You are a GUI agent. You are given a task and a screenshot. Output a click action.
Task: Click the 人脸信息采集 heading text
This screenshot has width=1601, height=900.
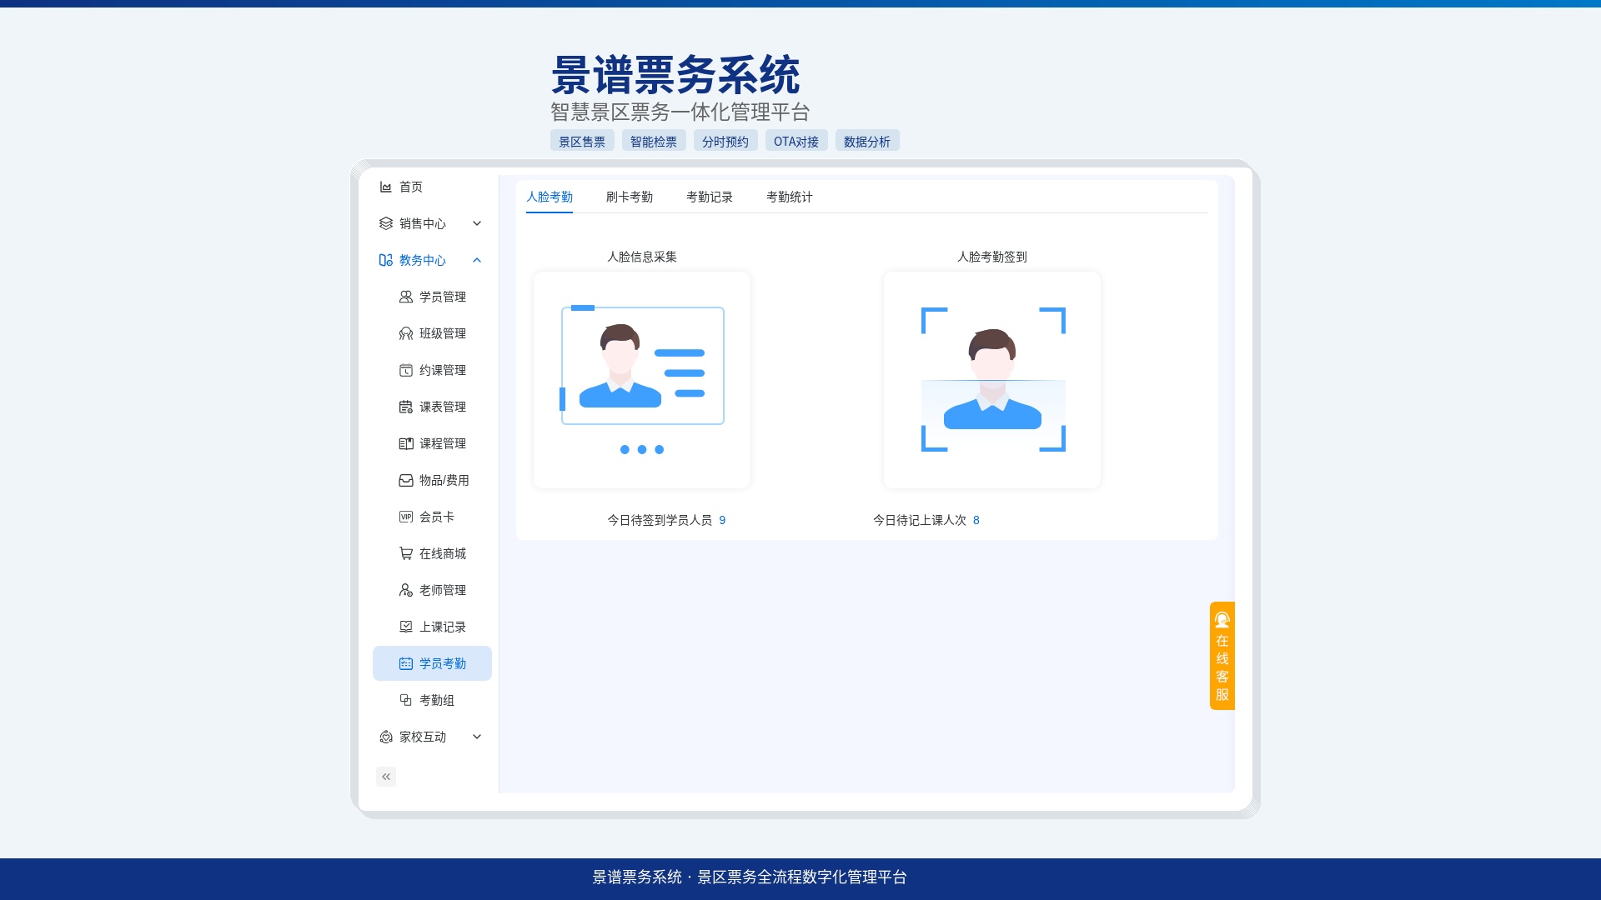(642, 257)
